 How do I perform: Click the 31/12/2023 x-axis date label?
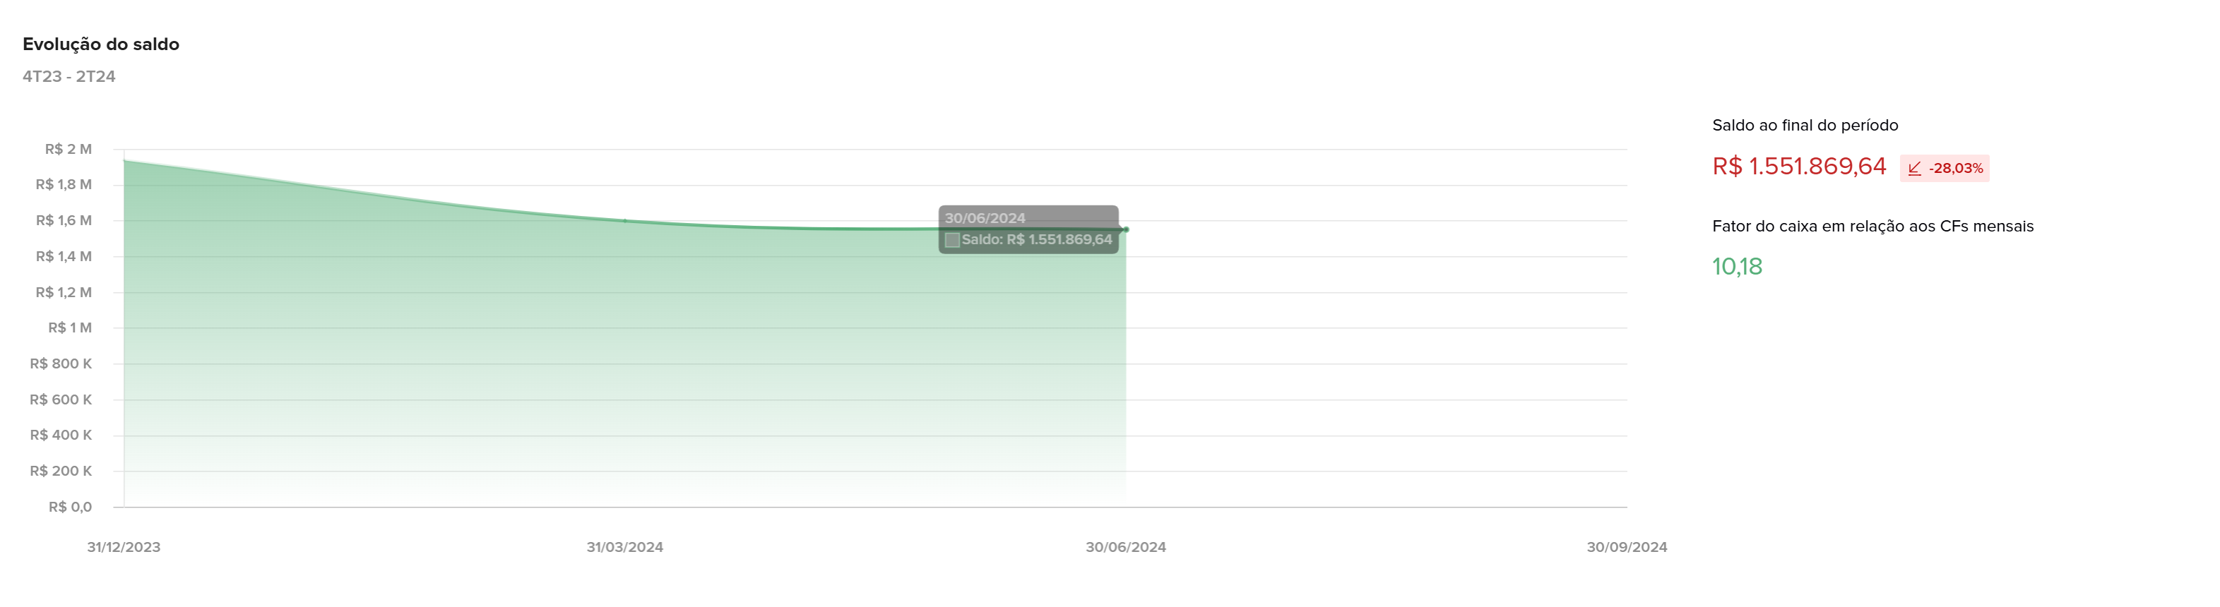[x=123, y=548]
